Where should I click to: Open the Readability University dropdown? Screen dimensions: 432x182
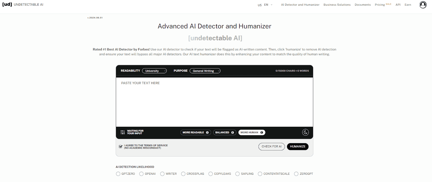154,71
